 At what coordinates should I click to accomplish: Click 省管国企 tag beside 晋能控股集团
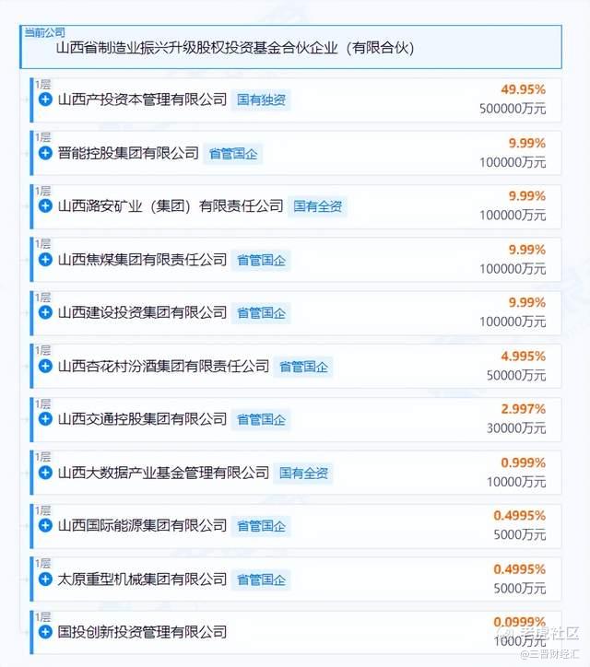pos(233,154)
